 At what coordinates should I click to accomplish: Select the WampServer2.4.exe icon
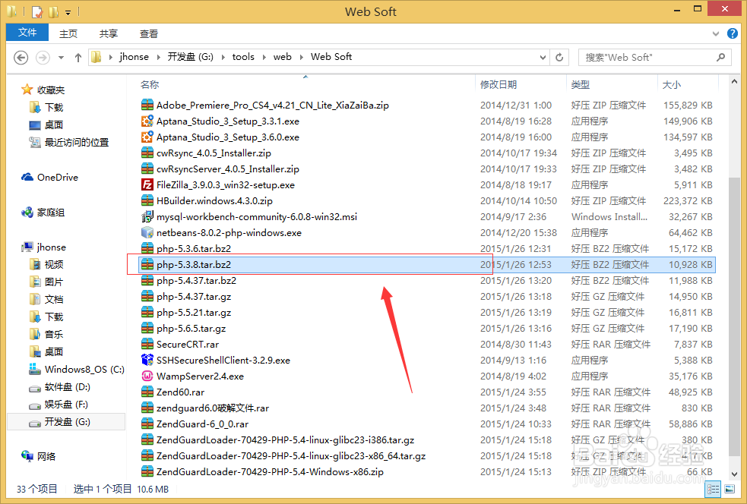click(147, 376)
